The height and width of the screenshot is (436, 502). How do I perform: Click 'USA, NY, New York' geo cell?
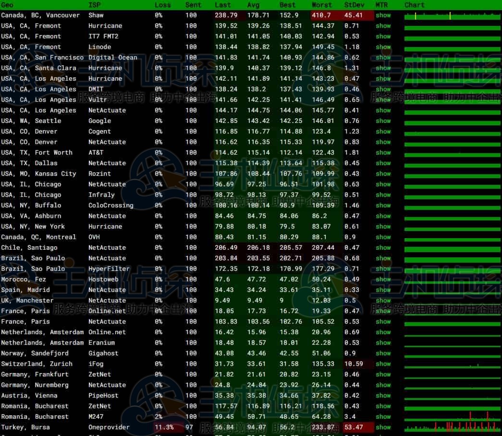pos(33,227)
